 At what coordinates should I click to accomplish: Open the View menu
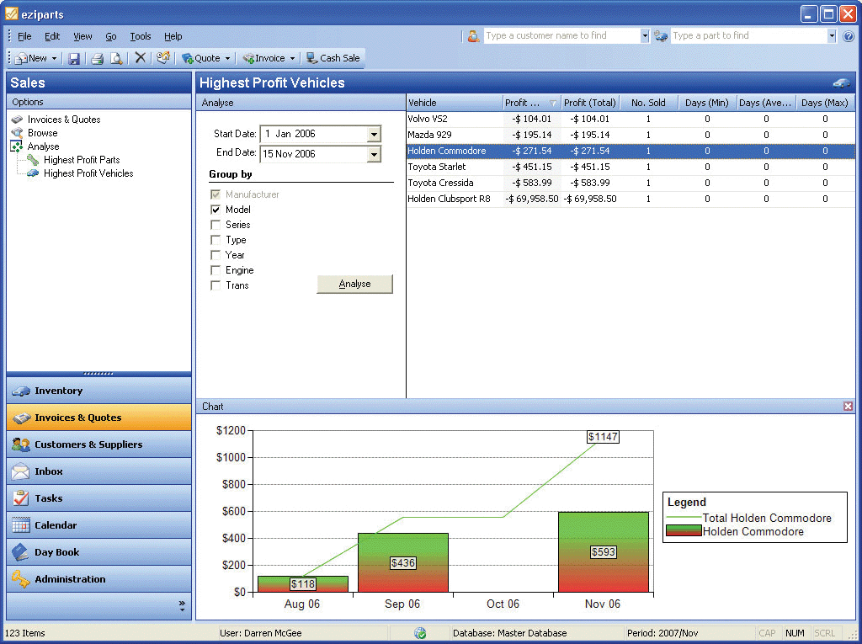(82, 36)
